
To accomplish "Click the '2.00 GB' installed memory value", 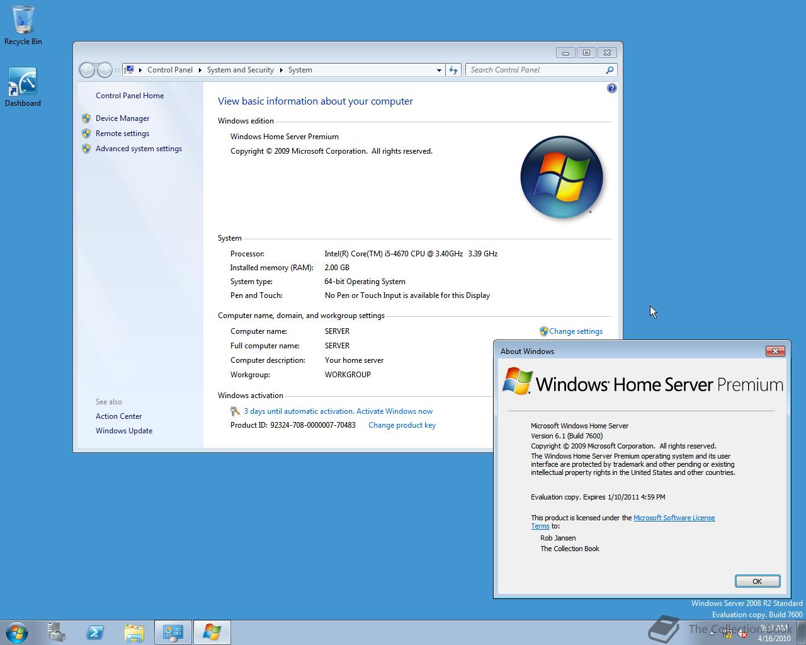I will click(337, 268).
